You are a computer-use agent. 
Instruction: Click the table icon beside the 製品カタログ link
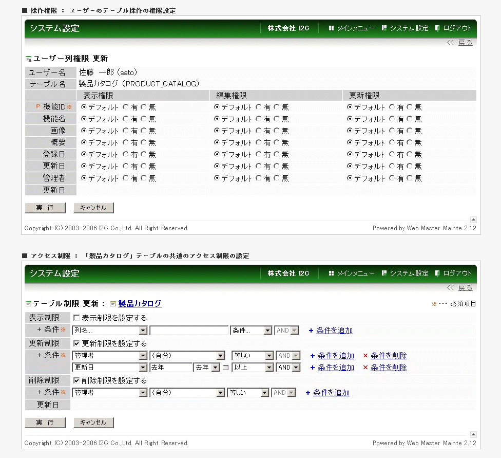point(113,304)
